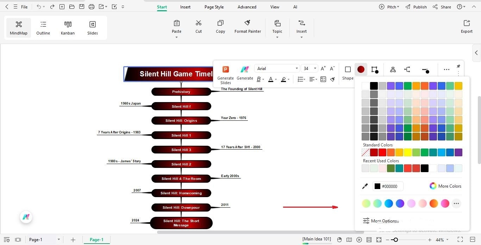Viewport: 481px width, 245px height.
Task: Click the dark red fill color button
Action: pos(361,69)
